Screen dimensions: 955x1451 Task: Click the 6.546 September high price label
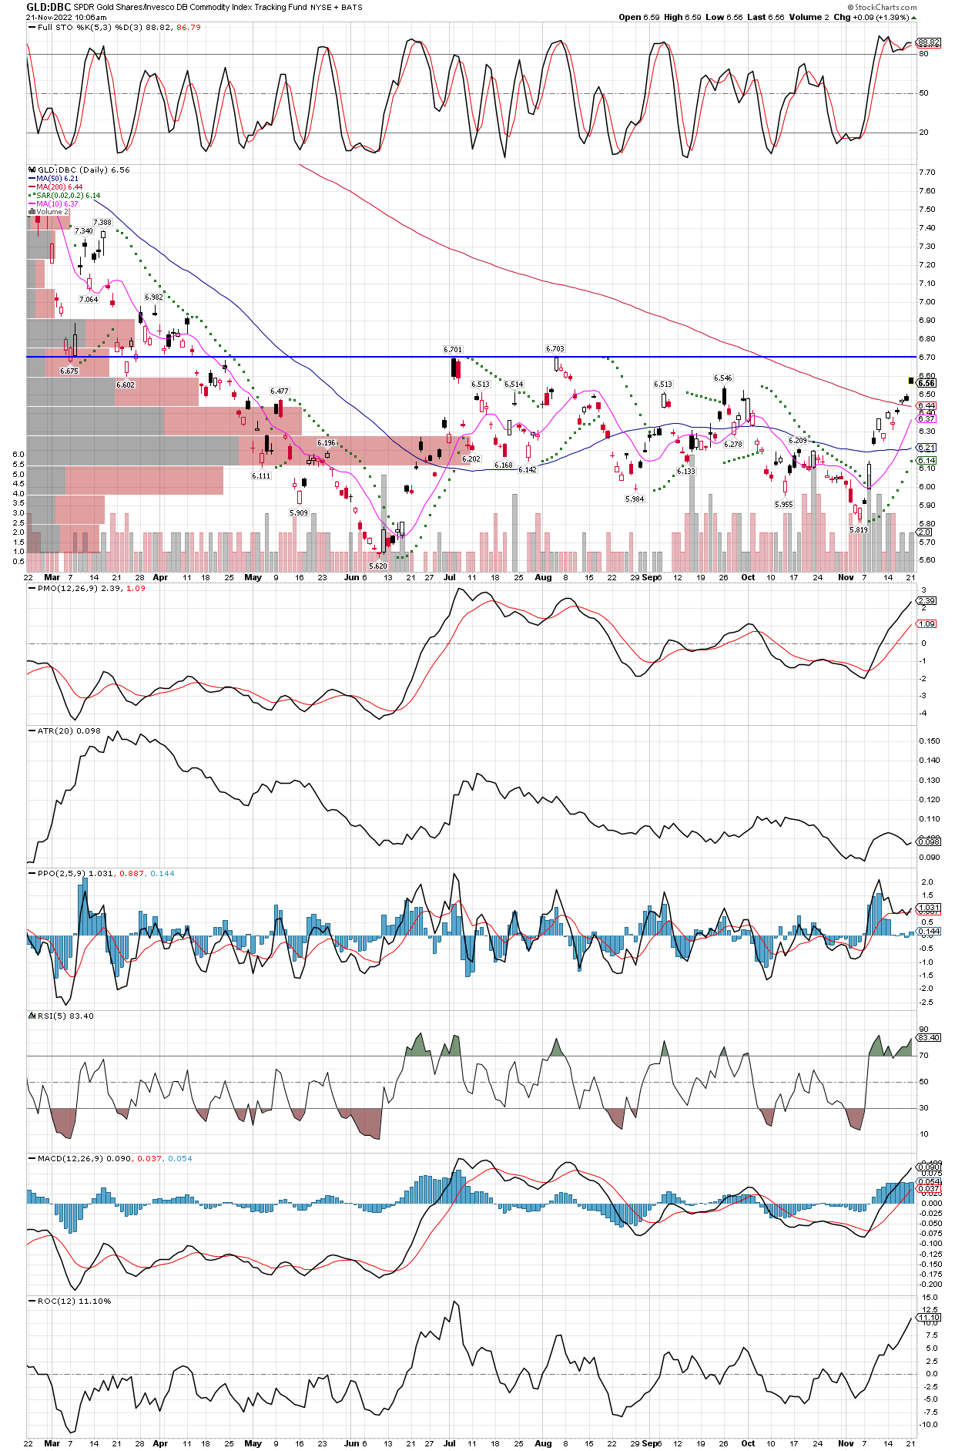[x=723, y=378]
